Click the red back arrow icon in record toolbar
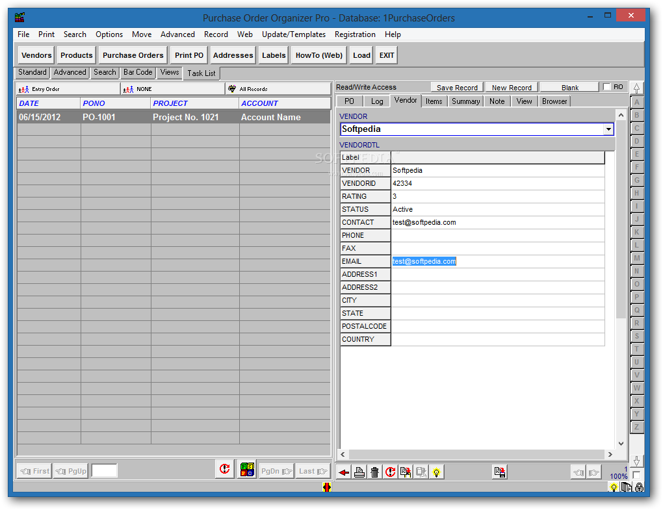This screenshot has width=663, height=510. tap(344, 472)
